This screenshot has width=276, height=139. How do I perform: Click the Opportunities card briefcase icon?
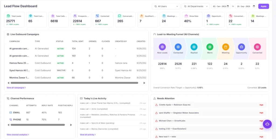pyautogui.click(x=209, y=16)
